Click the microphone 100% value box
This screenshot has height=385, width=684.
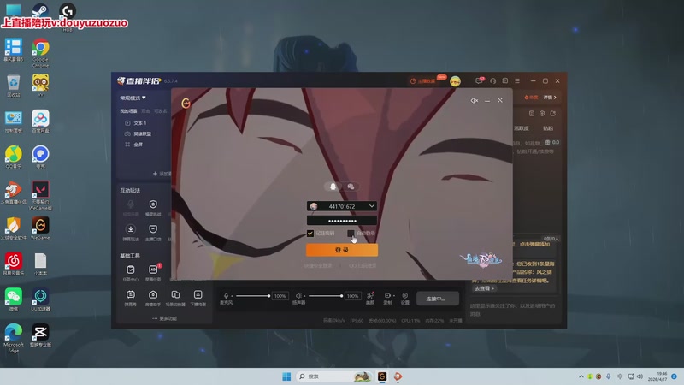pyautogui.click(x=280, y=296)
